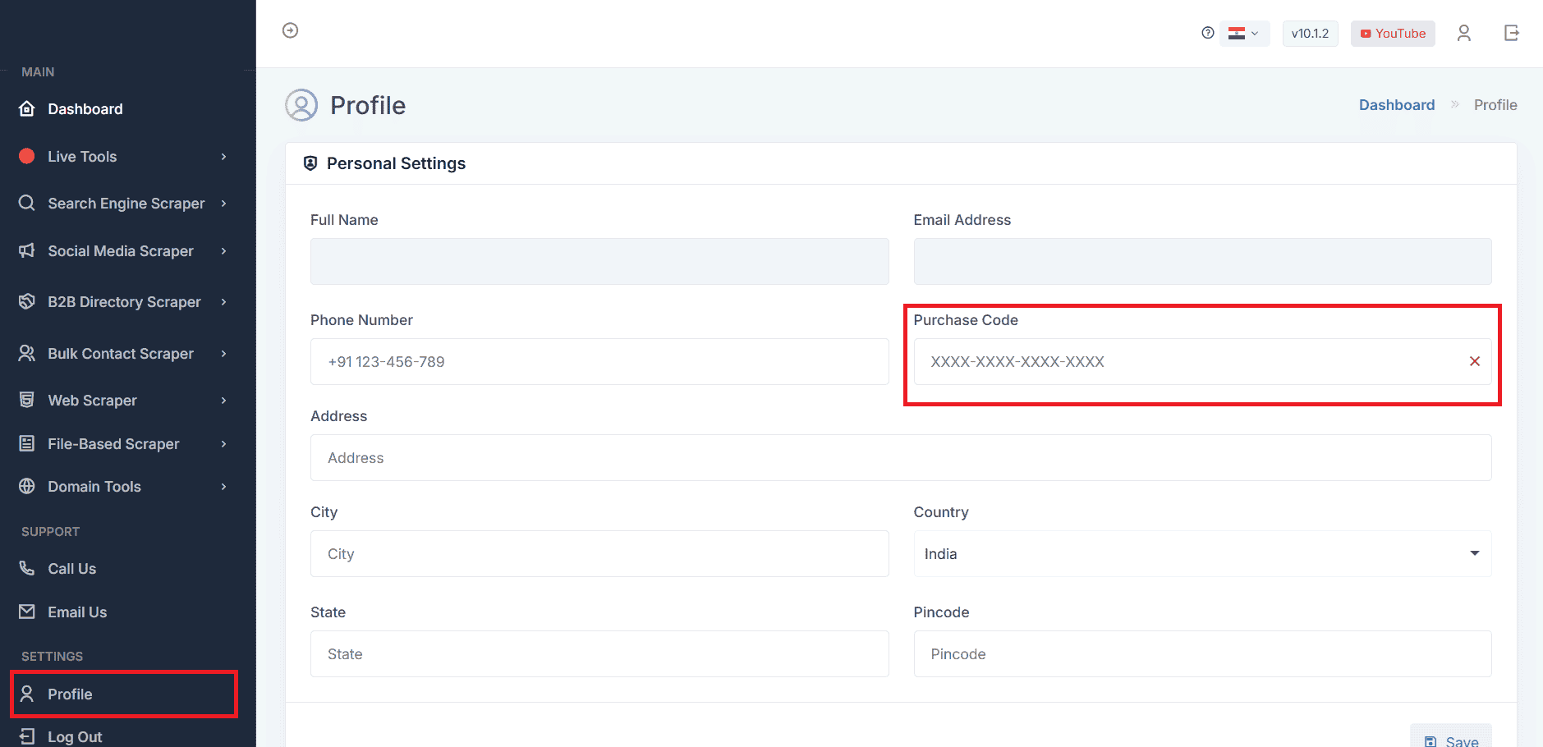The width and height of the screenshot is (1543, 747).
Task: Select Profile in the Settings sidebar
Action: (x=70, y=694)
